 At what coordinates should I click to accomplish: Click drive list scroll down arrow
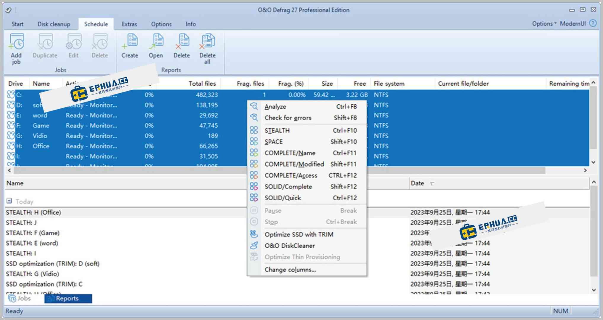tap(594, 162)
